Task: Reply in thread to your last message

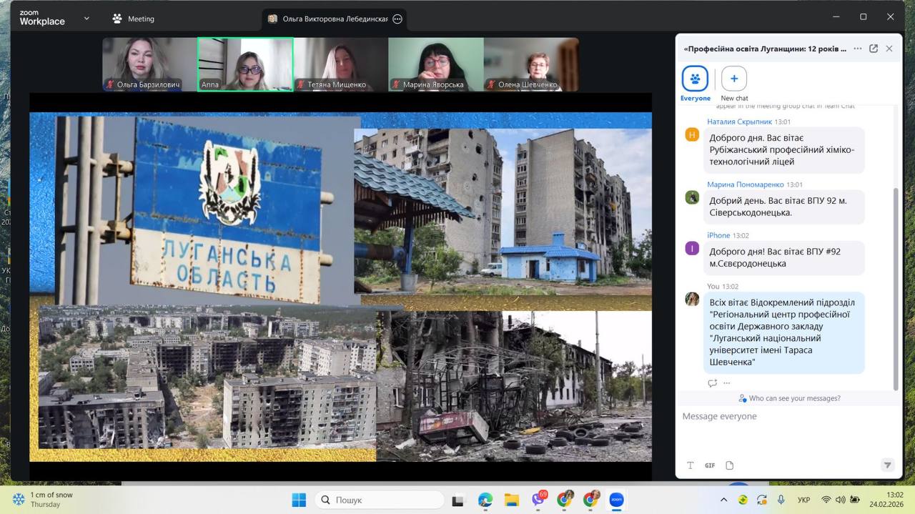Action: coord(712,383)
